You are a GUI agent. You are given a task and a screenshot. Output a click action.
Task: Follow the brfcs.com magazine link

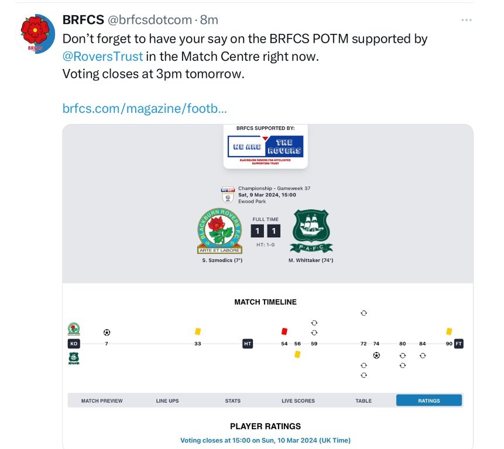(145, 108)
